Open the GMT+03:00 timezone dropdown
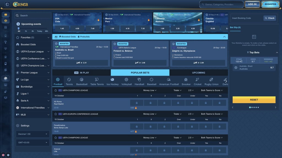282x158 pixels. (x=32, y=142)
